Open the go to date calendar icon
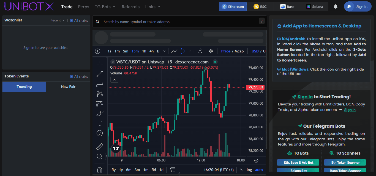This screenshot has width=376, height=176. coord(173,170)
